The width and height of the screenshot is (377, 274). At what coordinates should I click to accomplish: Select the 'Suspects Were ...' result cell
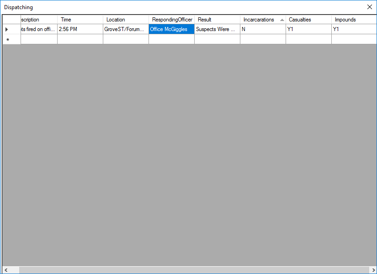217,29
